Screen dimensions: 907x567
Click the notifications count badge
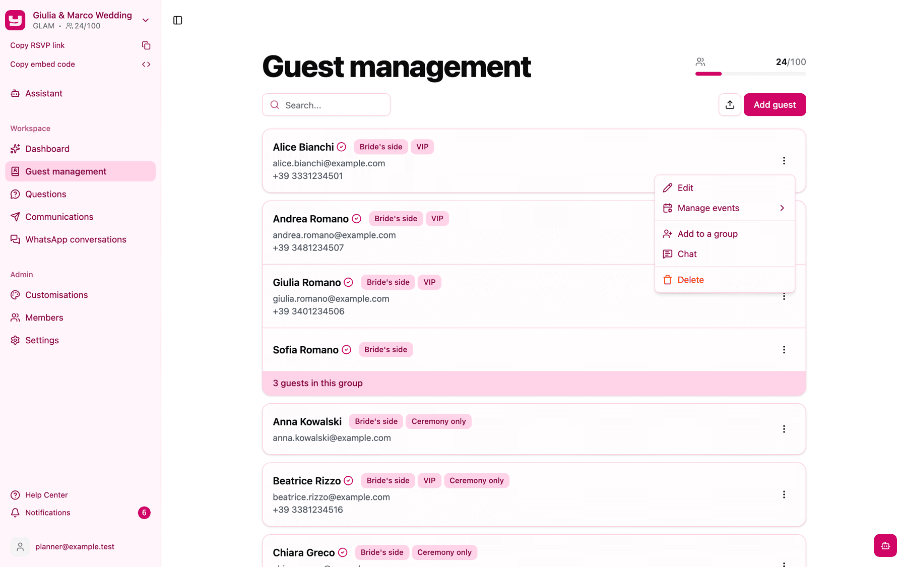point(144,513)
